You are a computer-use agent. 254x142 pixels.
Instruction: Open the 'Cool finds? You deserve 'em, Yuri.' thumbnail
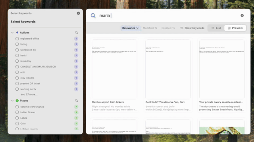pos(168,69)
